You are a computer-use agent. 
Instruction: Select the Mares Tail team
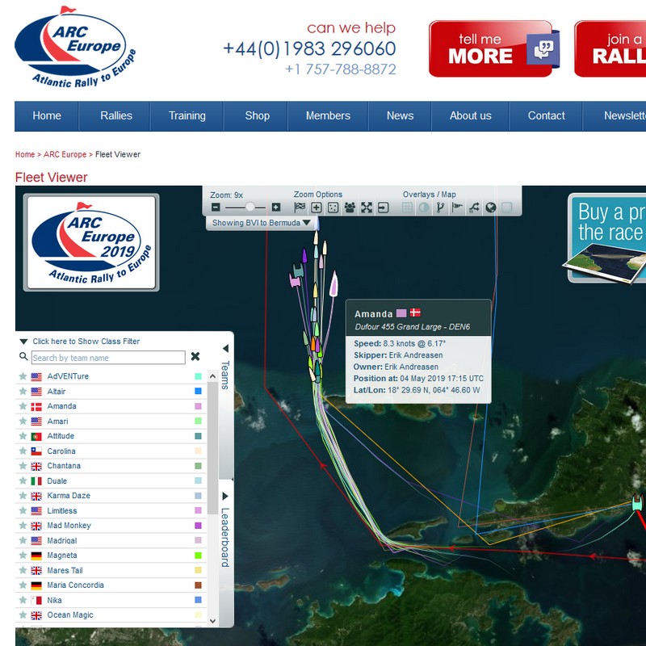click(111, 570)
